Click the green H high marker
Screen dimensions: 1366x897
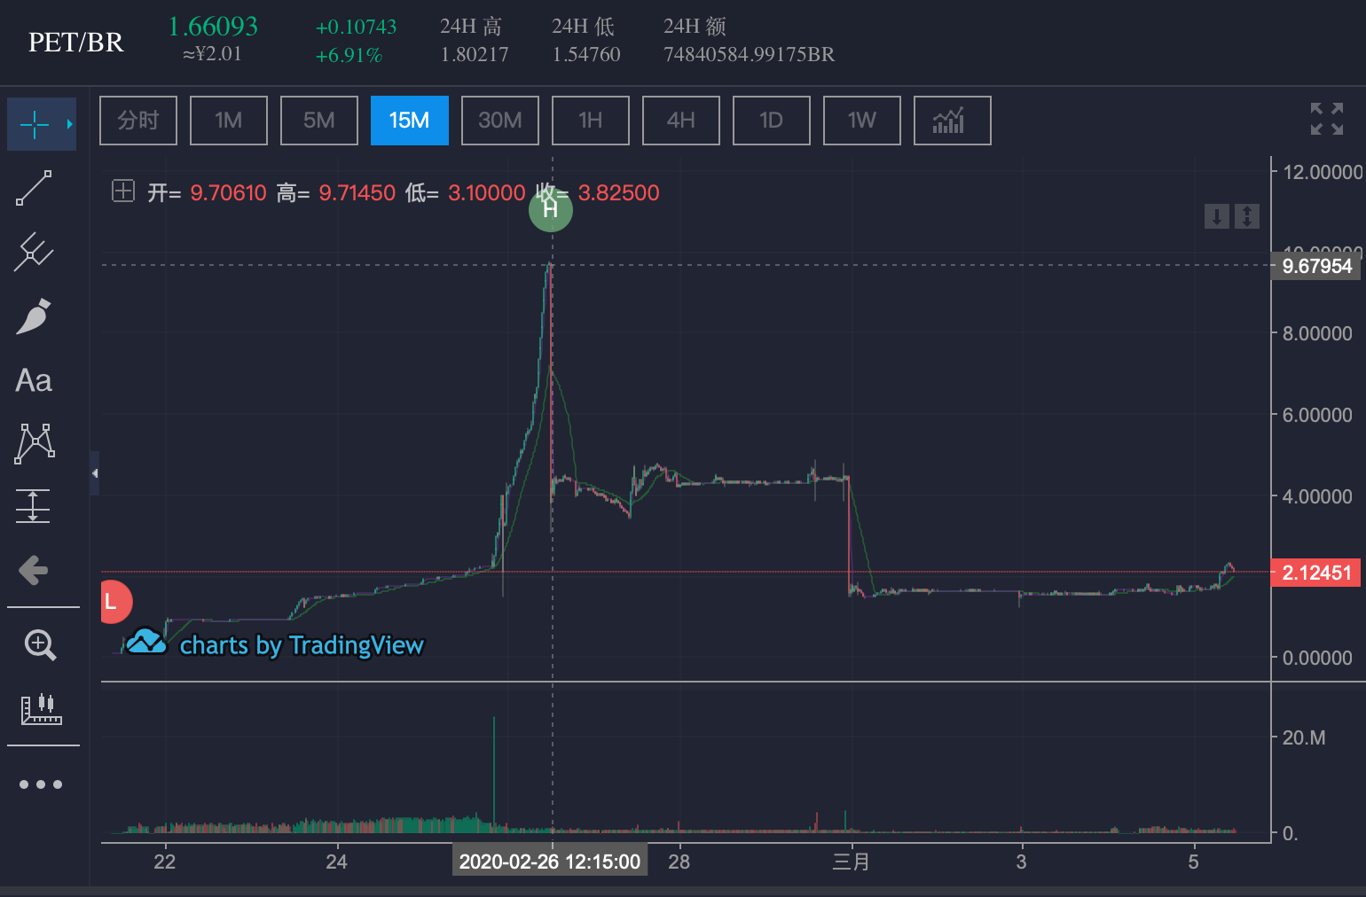[551, 210]
